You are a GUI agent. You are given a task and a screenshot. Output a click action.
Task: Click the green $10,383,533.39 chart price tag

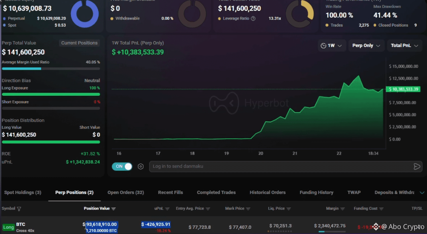403,89
